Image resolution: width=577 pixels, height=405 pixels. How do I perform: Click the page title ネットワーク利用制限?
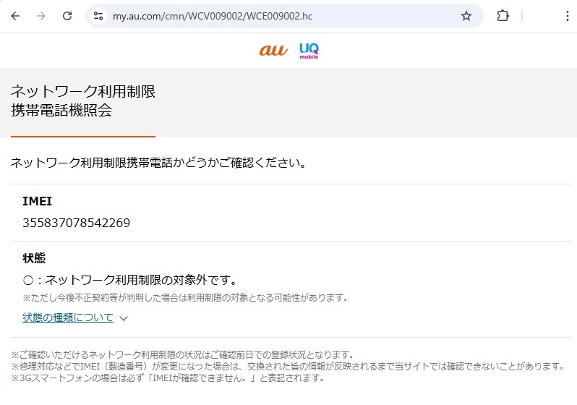point(83,91)
